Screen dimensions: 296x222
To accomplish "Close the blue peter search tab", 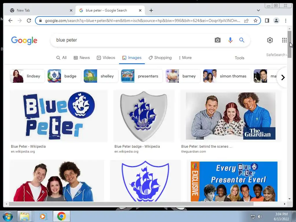I will point(140,10).
